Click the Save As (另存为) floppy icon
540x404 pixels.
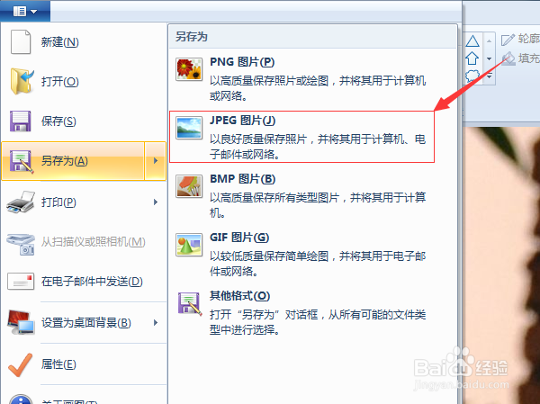pyautogui.click(x=22, y=161)
